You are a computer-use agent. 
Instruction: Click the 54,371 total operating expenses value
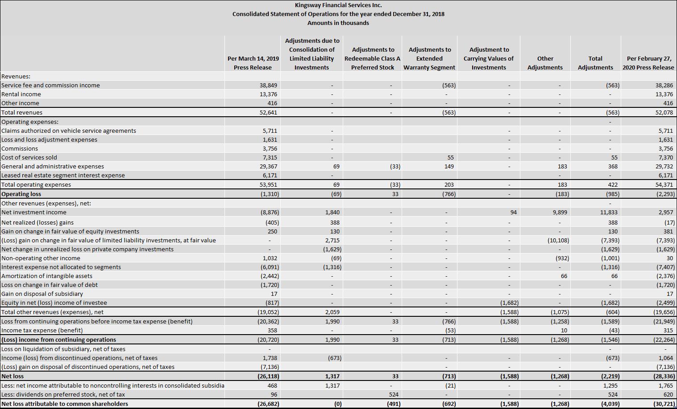(x=665, y=184)
